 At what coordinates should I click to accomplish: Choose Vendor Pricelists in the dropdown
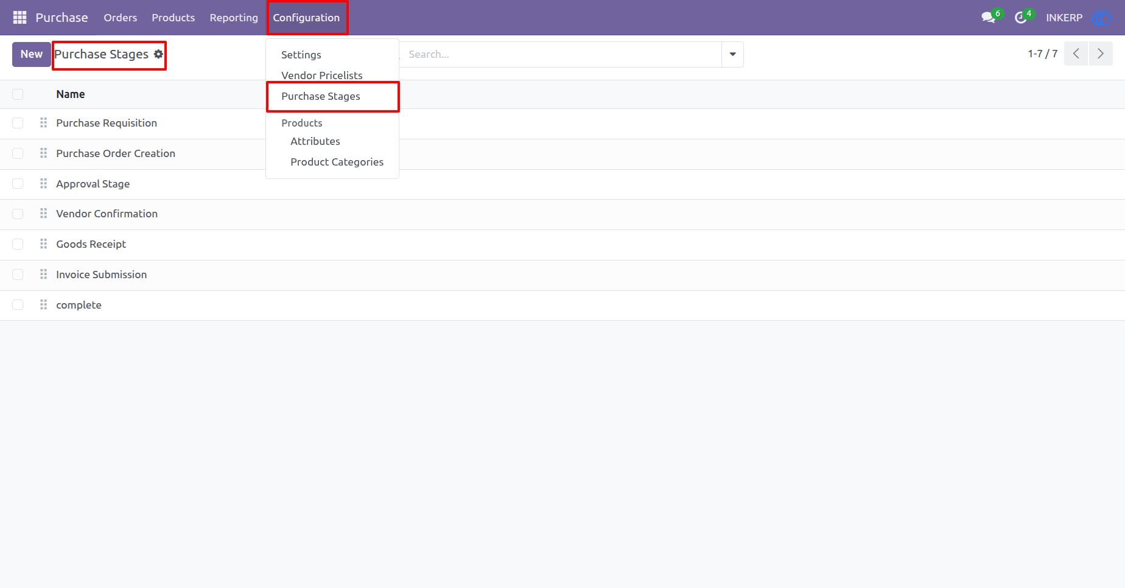(332, 75)
